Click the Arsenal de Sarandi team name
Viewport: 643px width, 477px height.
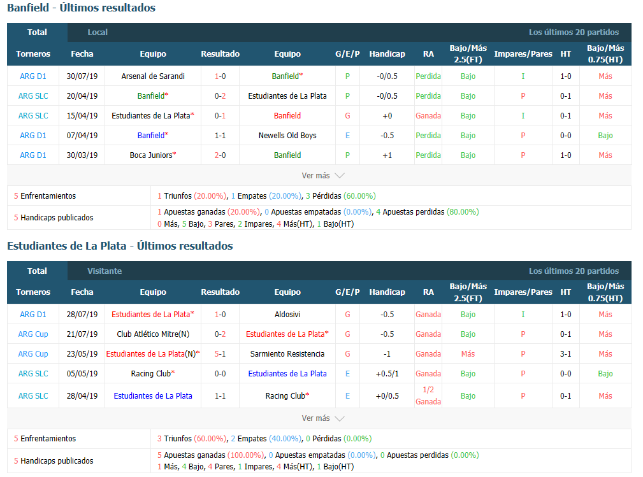pyautogui.click(x=153, y=76)
